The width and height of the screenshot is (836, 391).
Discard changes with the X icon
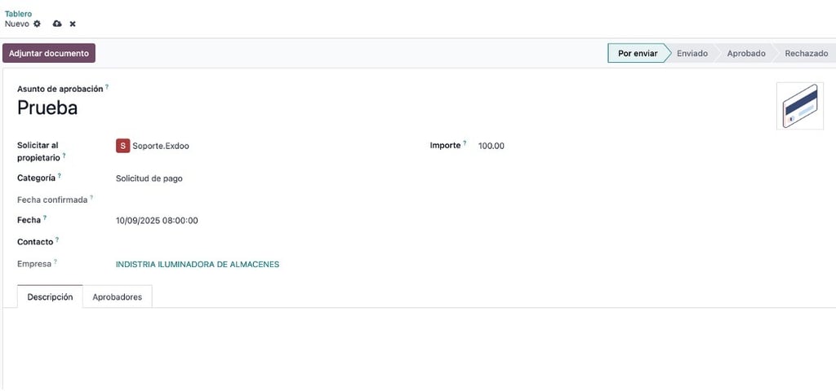coord(73,24)
